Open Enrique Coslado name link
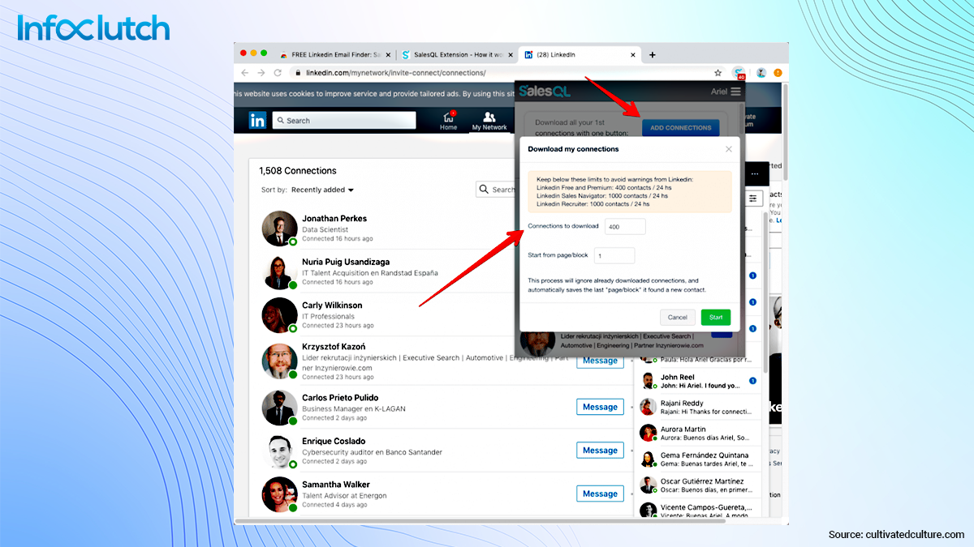The width and height of the screenshot is (974, 547). [334, 442]
